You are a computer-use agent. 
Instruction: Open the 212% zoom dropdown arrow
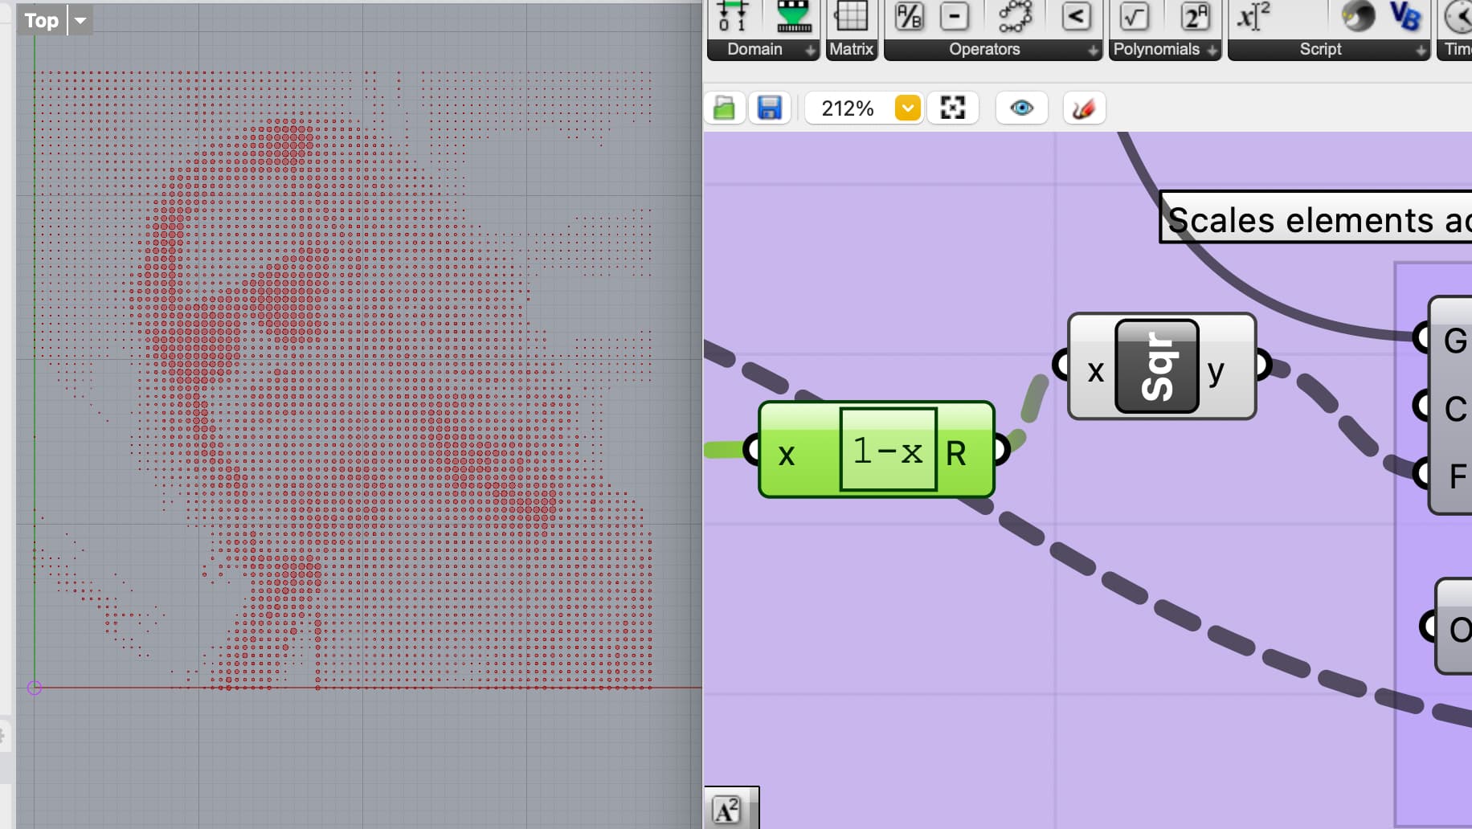[908, 108]
